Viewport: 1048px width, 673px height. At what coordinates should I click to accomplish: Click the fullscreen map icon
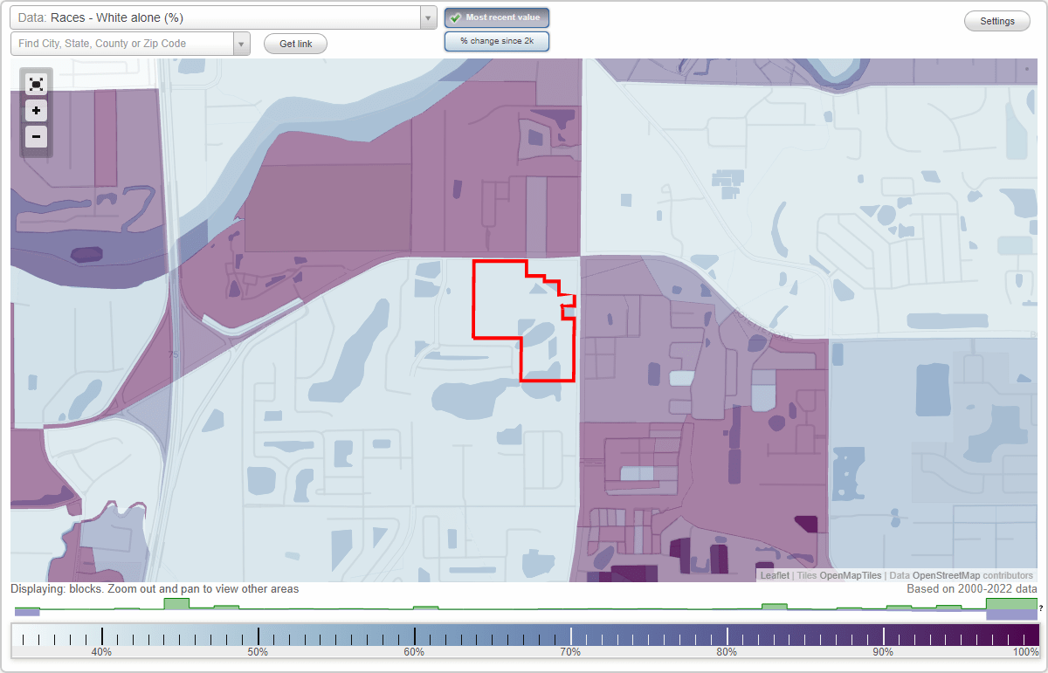point(36,85)
